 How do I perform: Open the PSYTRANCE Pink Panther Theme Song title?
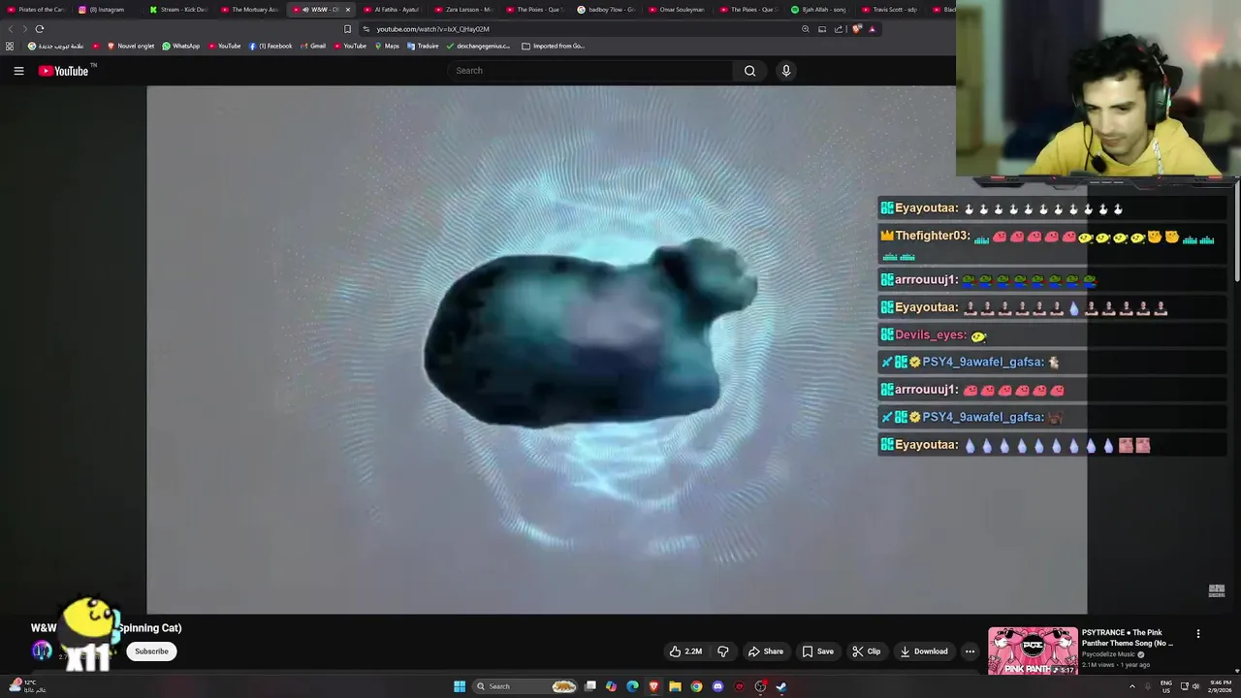pyautogui.click(x=1128, y=638)
